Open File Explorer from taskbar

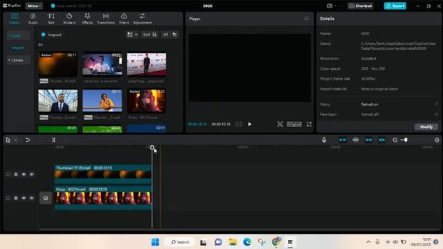[x=233, y=242]
